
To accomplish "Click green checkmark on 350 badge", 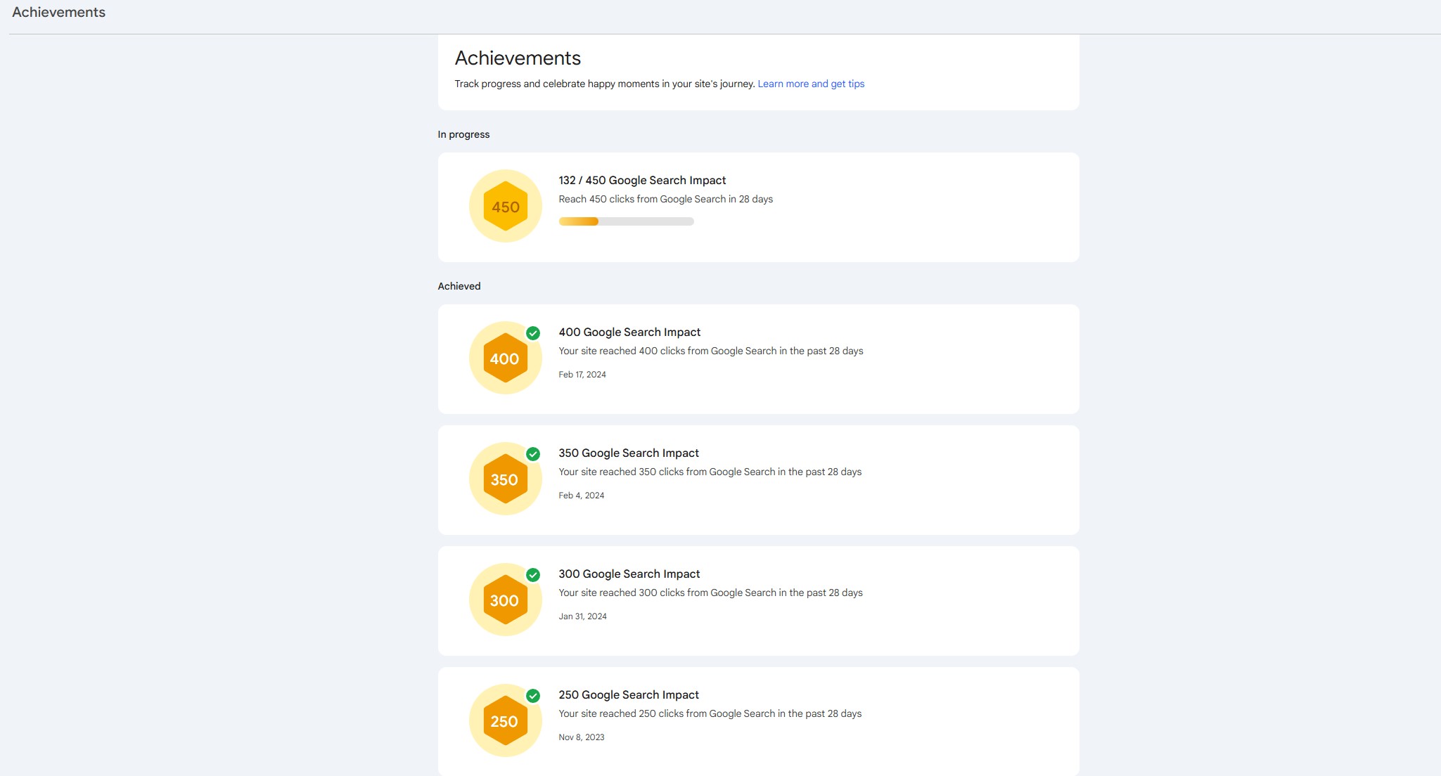I will 533,454.
